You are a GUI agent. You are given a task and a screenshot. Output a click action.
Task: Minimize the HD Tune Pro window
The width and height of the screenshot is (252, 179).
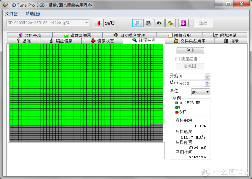(x=219, y=4)
